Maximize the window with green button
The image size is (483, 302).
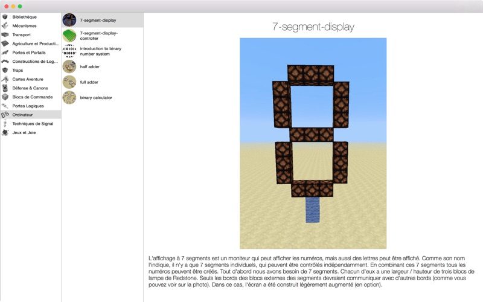click(20, 6)
